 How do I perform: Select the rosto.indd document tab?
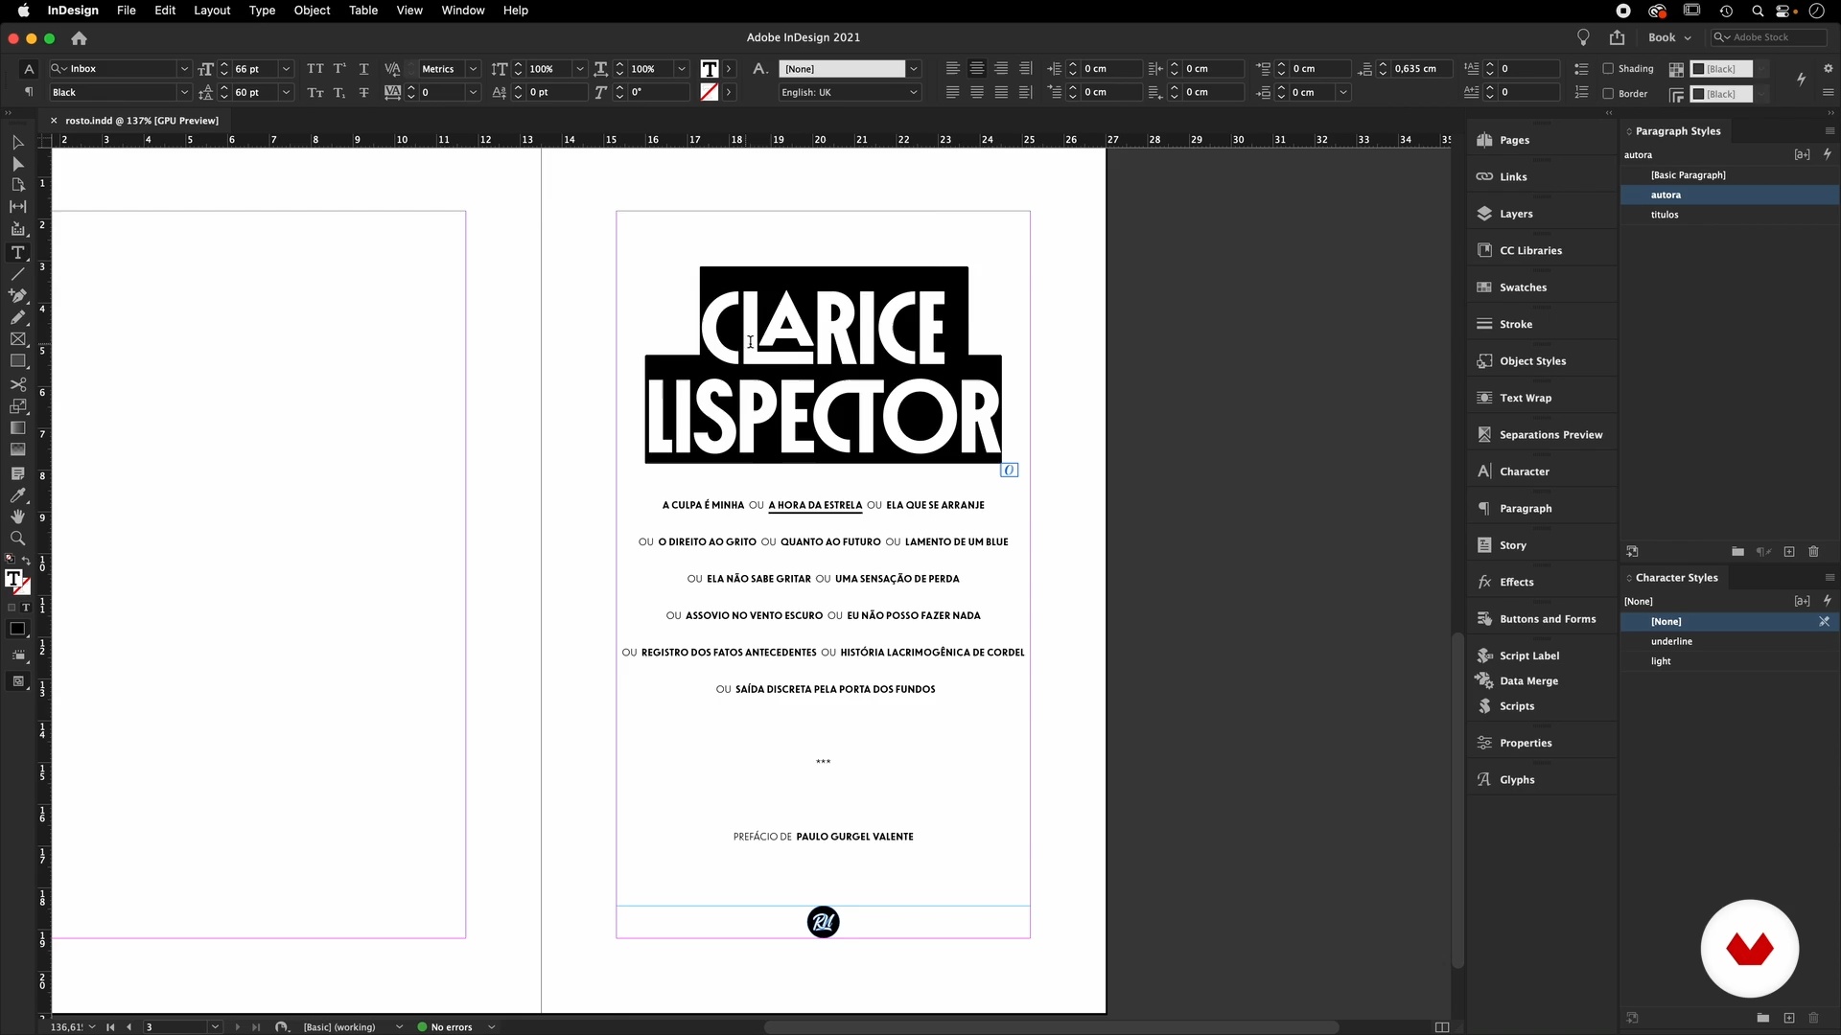pyautogui.click(x=142, y=121)
